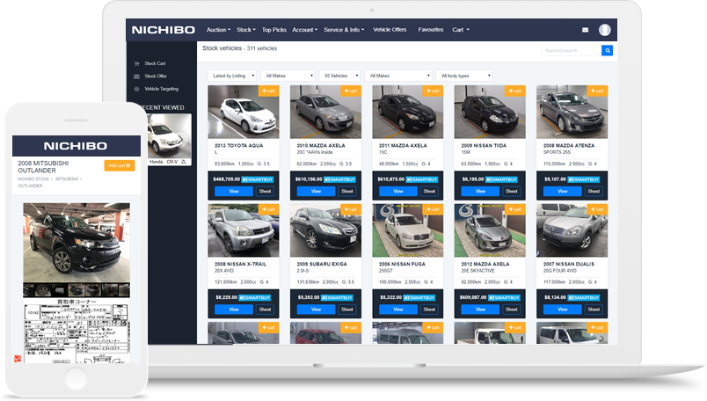Click the NICHIBO logo in laptop navbar
Viewport: 707px width, 401px height.
pyautogui.click(x=164, y=30)
